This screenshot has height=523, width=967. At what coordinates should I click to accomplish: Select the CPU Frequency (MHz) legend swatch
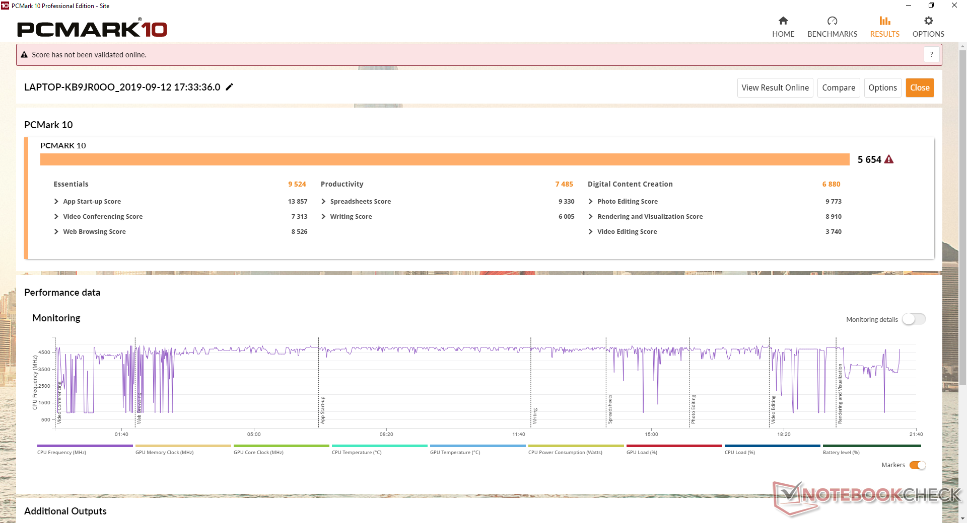[85, 446]
